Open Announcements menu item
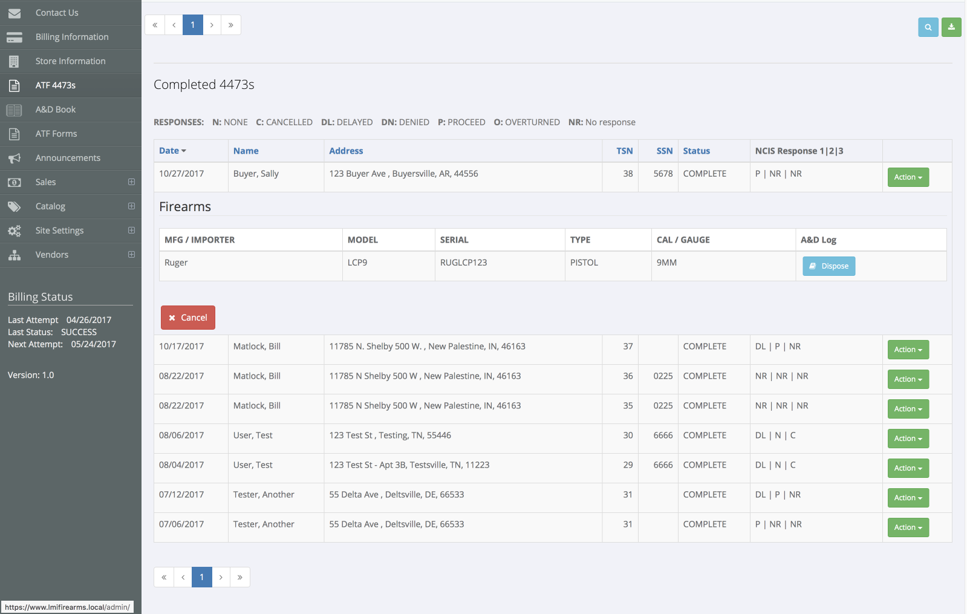The image size is (967, 614). 71,158
